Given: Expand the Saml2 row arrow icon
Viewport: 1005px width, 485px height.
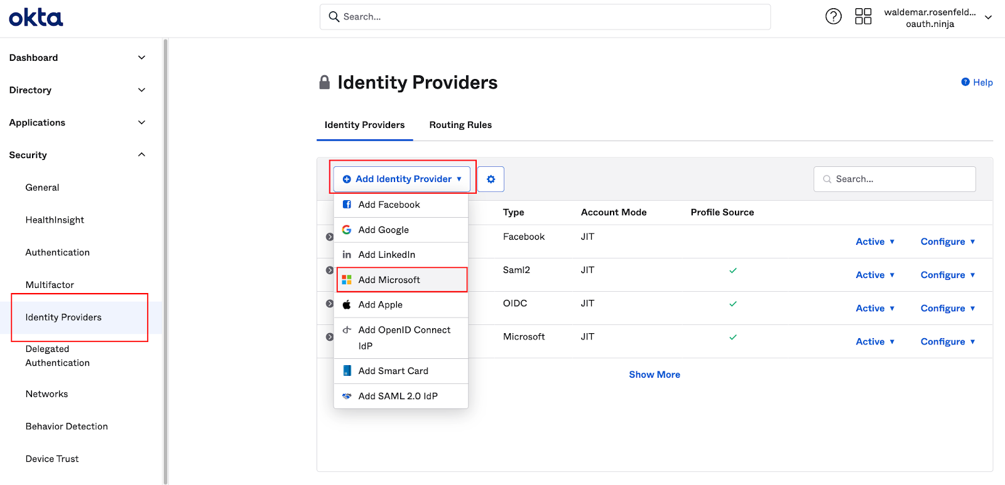Looking at the screenshot, I should [x=330, y=270].
